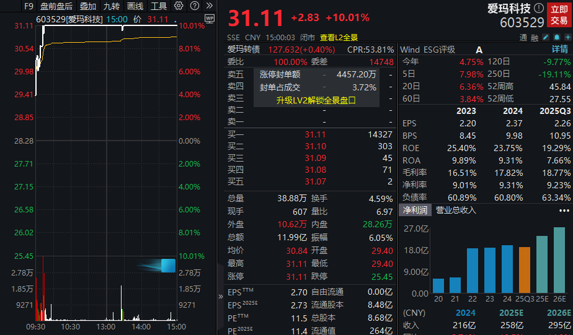The width and height of the screenshot is (573, 335).
Task: Click the 13:00 time axis label
Action: [105, 326]
